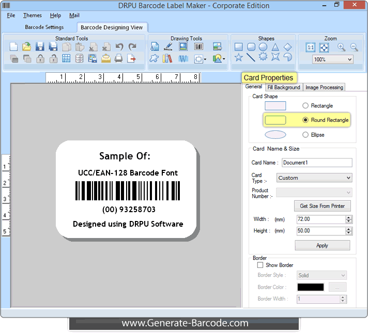Click the Open folder icon
The width and height of the screenshot is (368, 333).
tap(27, 47)
